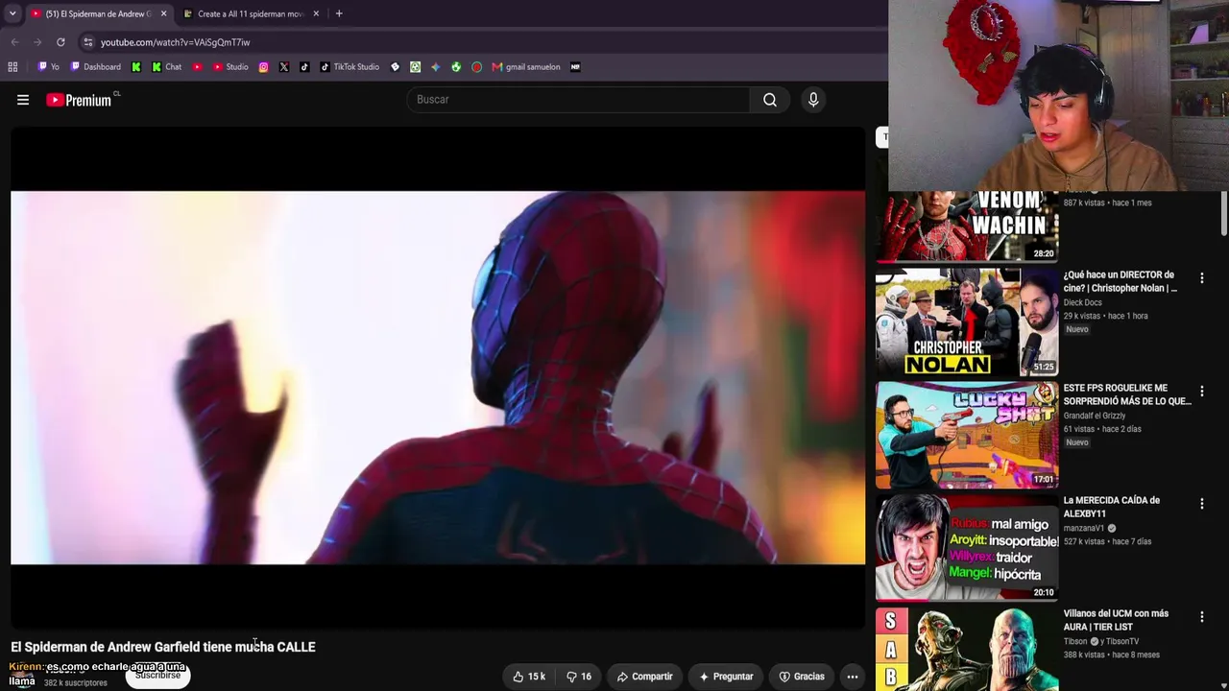
Task: Expand the tab search dropdown arrow
Action: [x=12, y=13]
